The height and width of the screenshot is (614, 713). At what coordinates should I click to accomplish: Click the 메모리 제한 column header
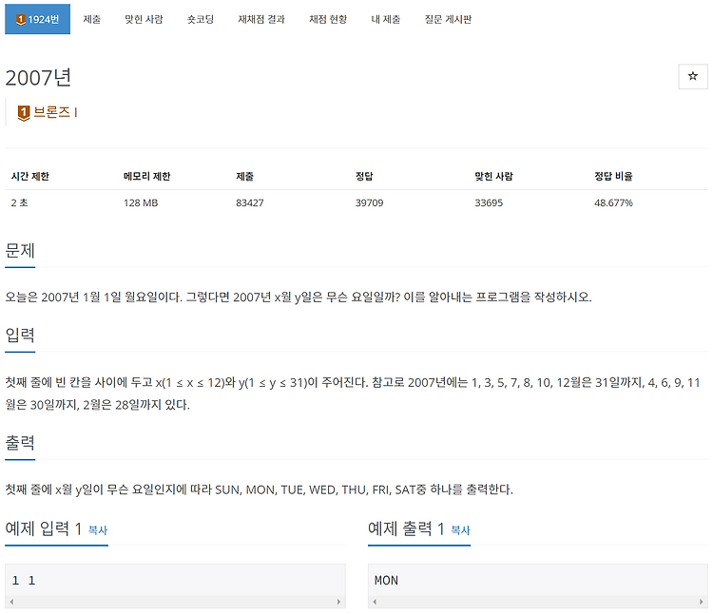[x=146, y=177]
